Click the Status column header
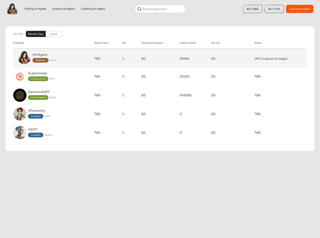The image size is (320, 238). [x=258, y=43]
